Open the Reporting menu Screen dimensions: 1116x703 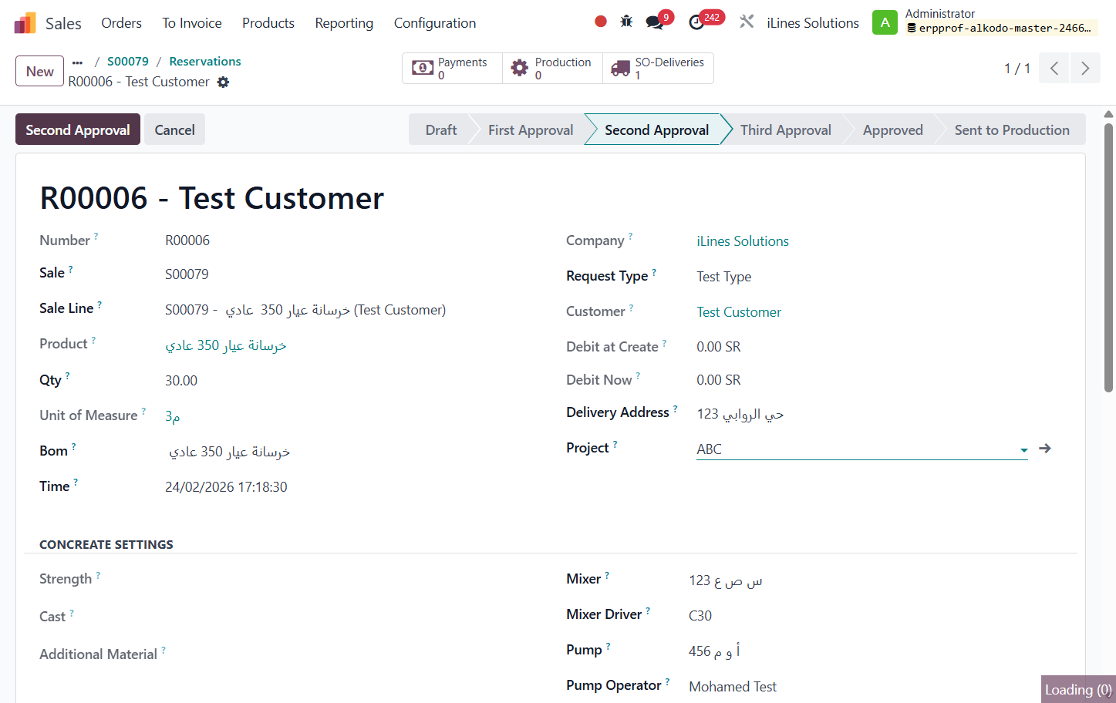[x=344, y=23]
